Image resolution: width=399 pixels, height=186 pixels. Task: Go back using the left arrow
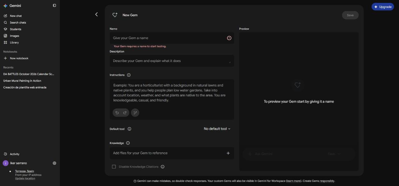coord(96,14)
